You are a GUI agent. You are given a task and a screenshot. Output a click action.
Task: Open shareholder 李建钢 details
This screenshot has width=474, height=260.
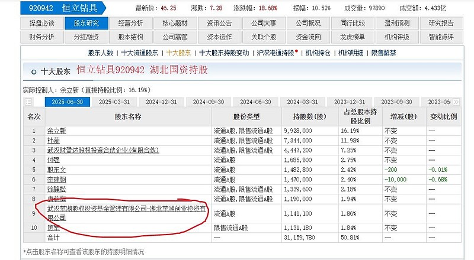pos(56,180)
